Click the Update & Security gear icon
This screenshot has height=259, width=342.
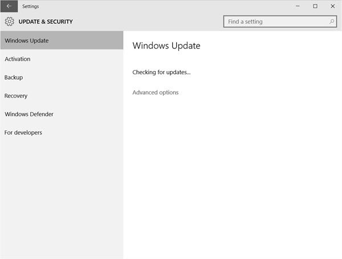(9, 22)
